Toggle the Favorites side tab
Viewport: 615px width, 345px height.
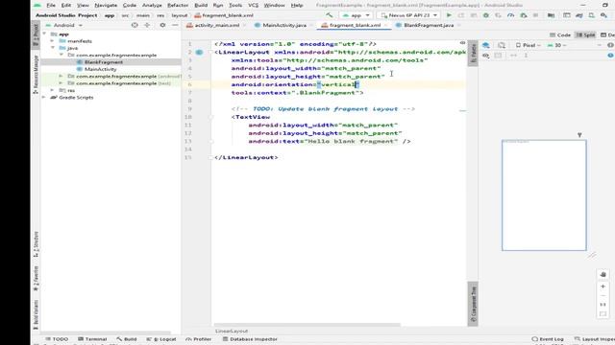36,279
